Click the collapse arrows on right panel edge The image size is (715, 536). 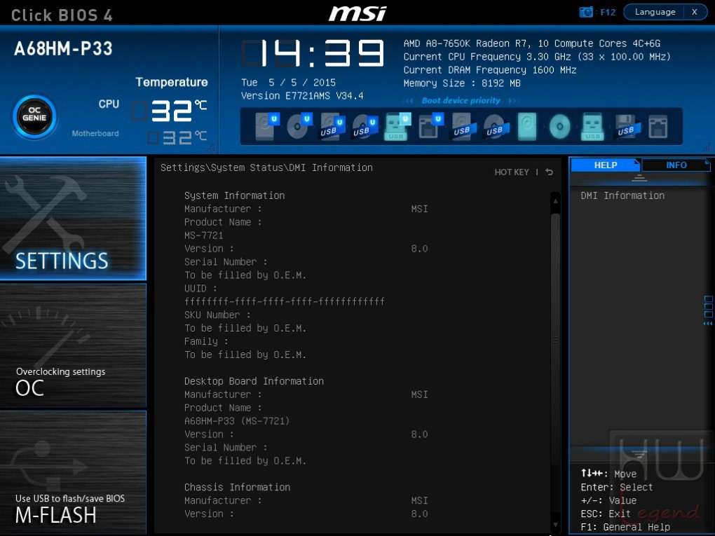pos(708,324)
